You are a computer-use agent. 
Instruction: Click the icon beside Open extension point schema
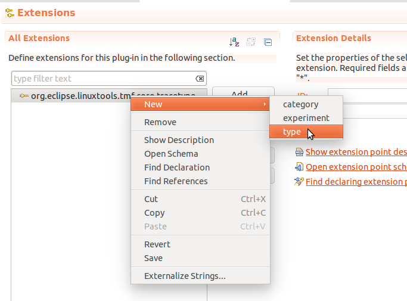click(x=299, y=167)
